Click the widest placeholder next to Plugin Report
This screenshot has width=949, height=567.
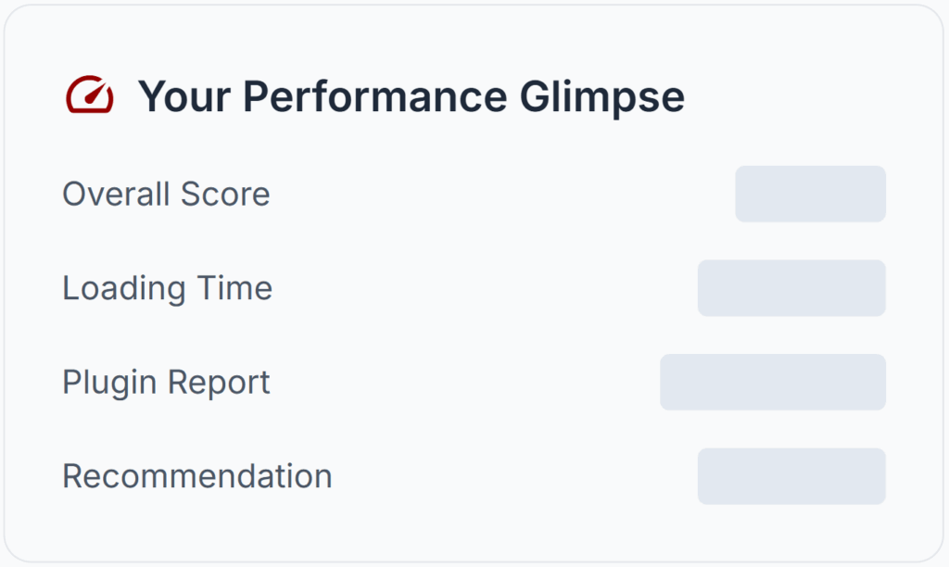772,382
